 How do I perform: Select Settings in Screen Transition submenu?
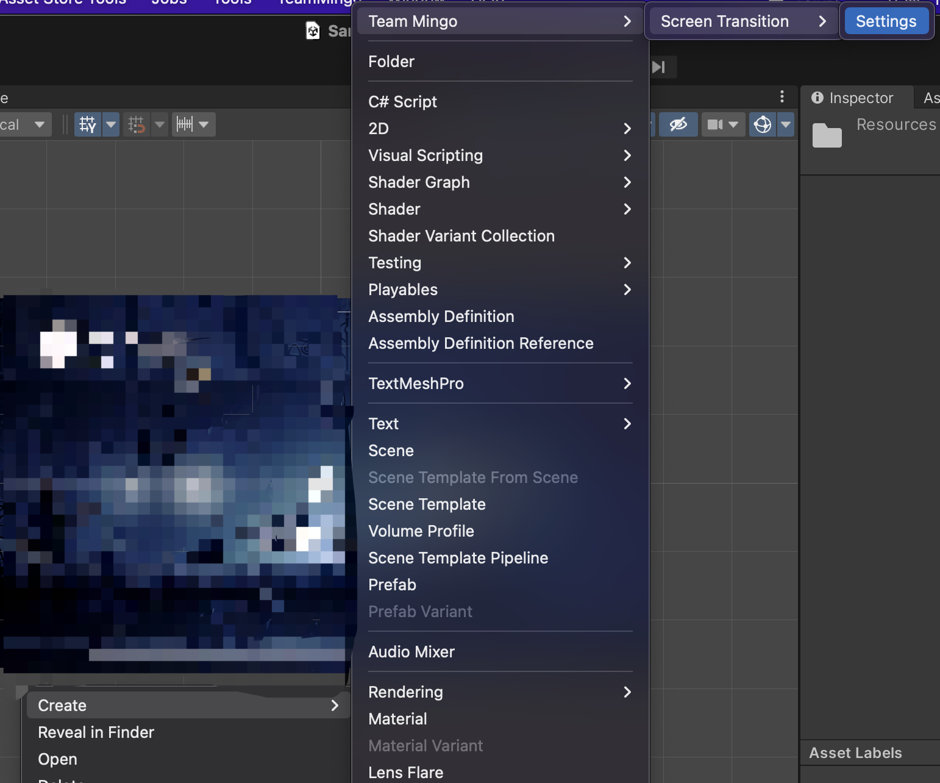886,21
